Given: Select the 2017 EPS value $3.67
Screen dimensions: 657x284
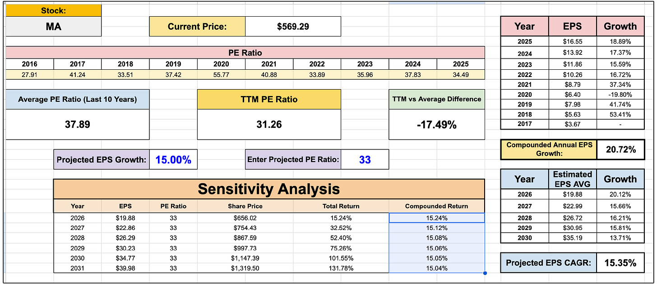Looking at the screenshot, I should (x=573, y=124).
